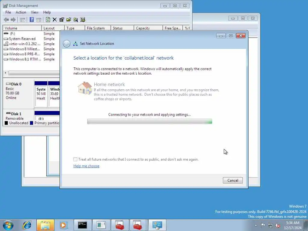Open the Action menu in Disk Management
308x231 pixels.
21,12
